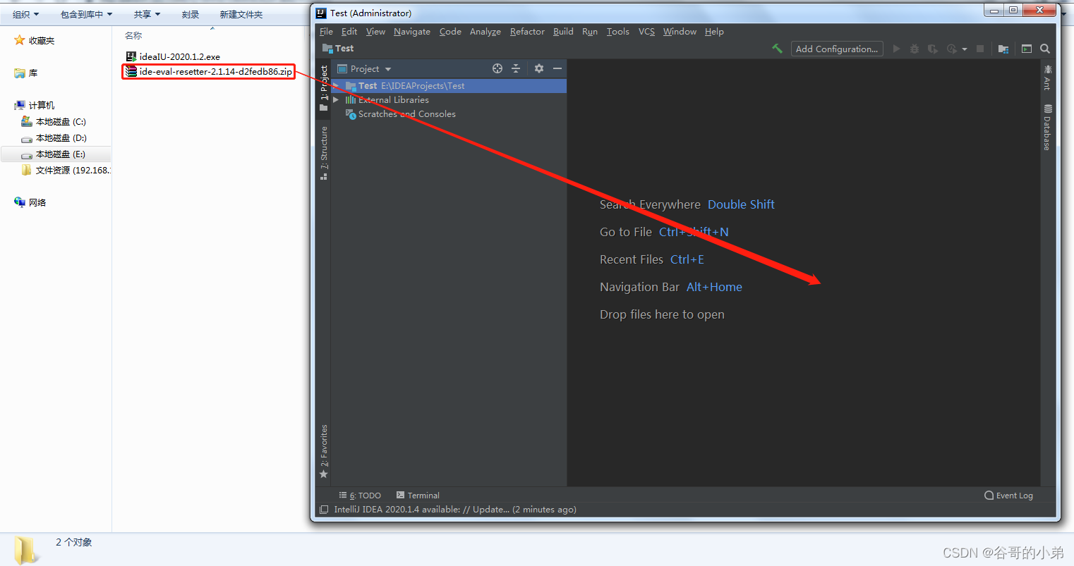
Task: Open the Analyze menu
Action: pyautogui.click(x=485, y=31)
